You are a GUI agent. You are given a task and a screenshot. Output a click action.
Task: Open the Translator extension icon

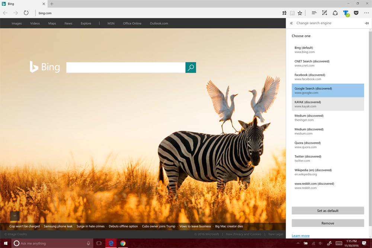tap(284, 13)
